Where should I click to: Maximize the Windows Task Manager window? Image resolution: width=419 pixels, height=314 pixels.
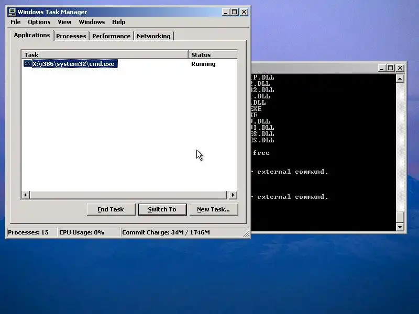tap(234, 12)
